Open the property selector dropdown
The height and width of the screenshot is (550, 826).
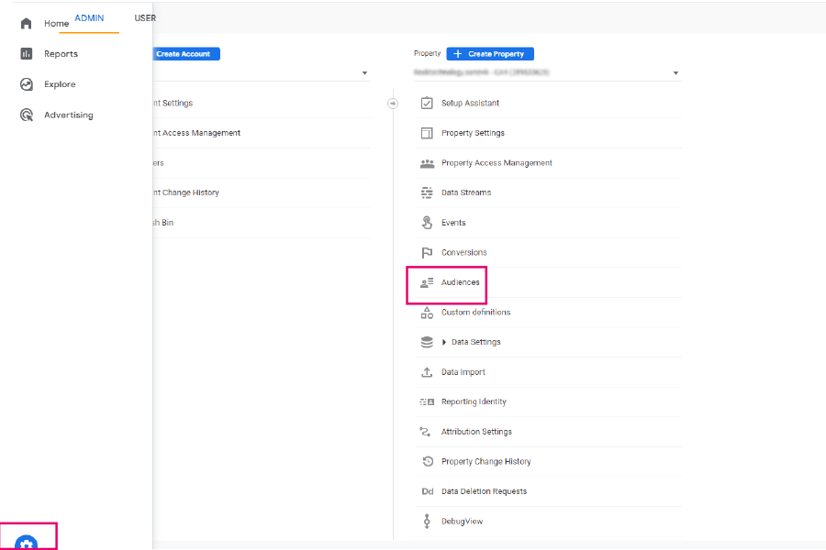pos(547,72)
